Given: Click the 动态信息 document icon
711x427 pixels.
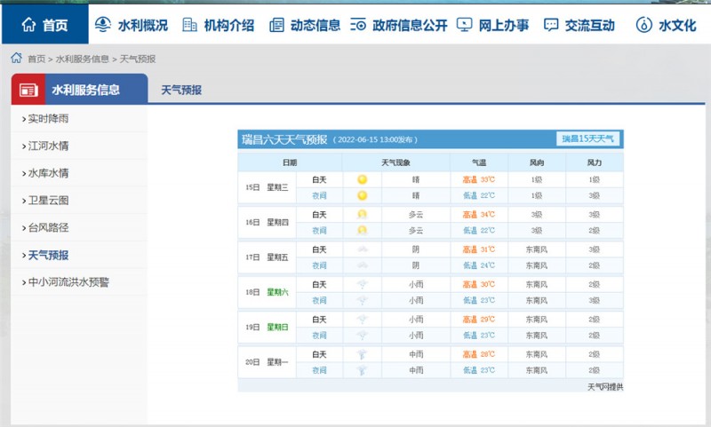Looking at the screenshot, I should point(276,25).
